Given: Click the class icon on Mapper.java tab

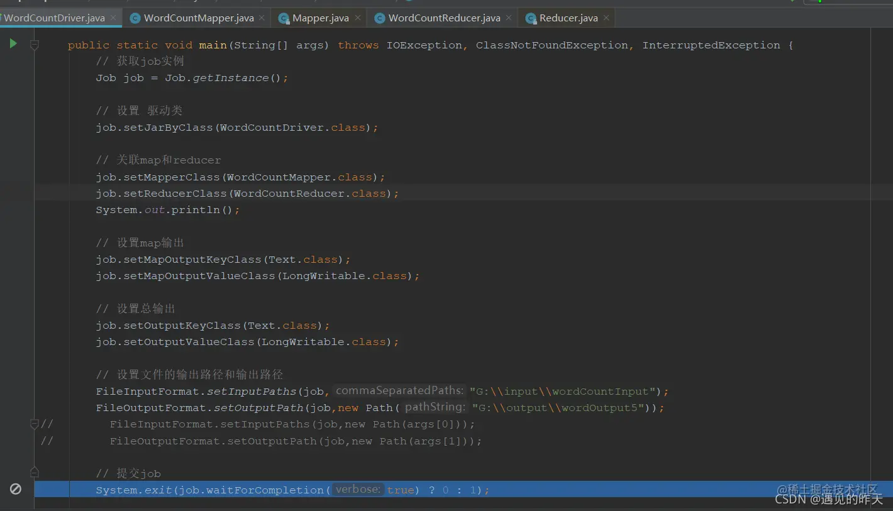Looking at the screenshot, I should 284,18.
